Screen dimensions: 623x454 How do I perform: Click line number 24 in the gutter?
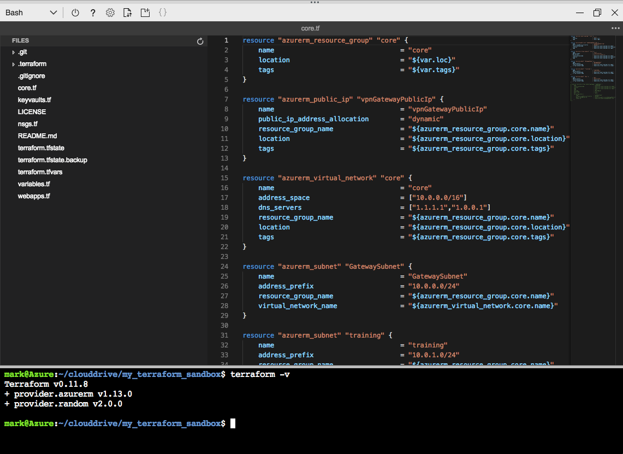[224, 267]
